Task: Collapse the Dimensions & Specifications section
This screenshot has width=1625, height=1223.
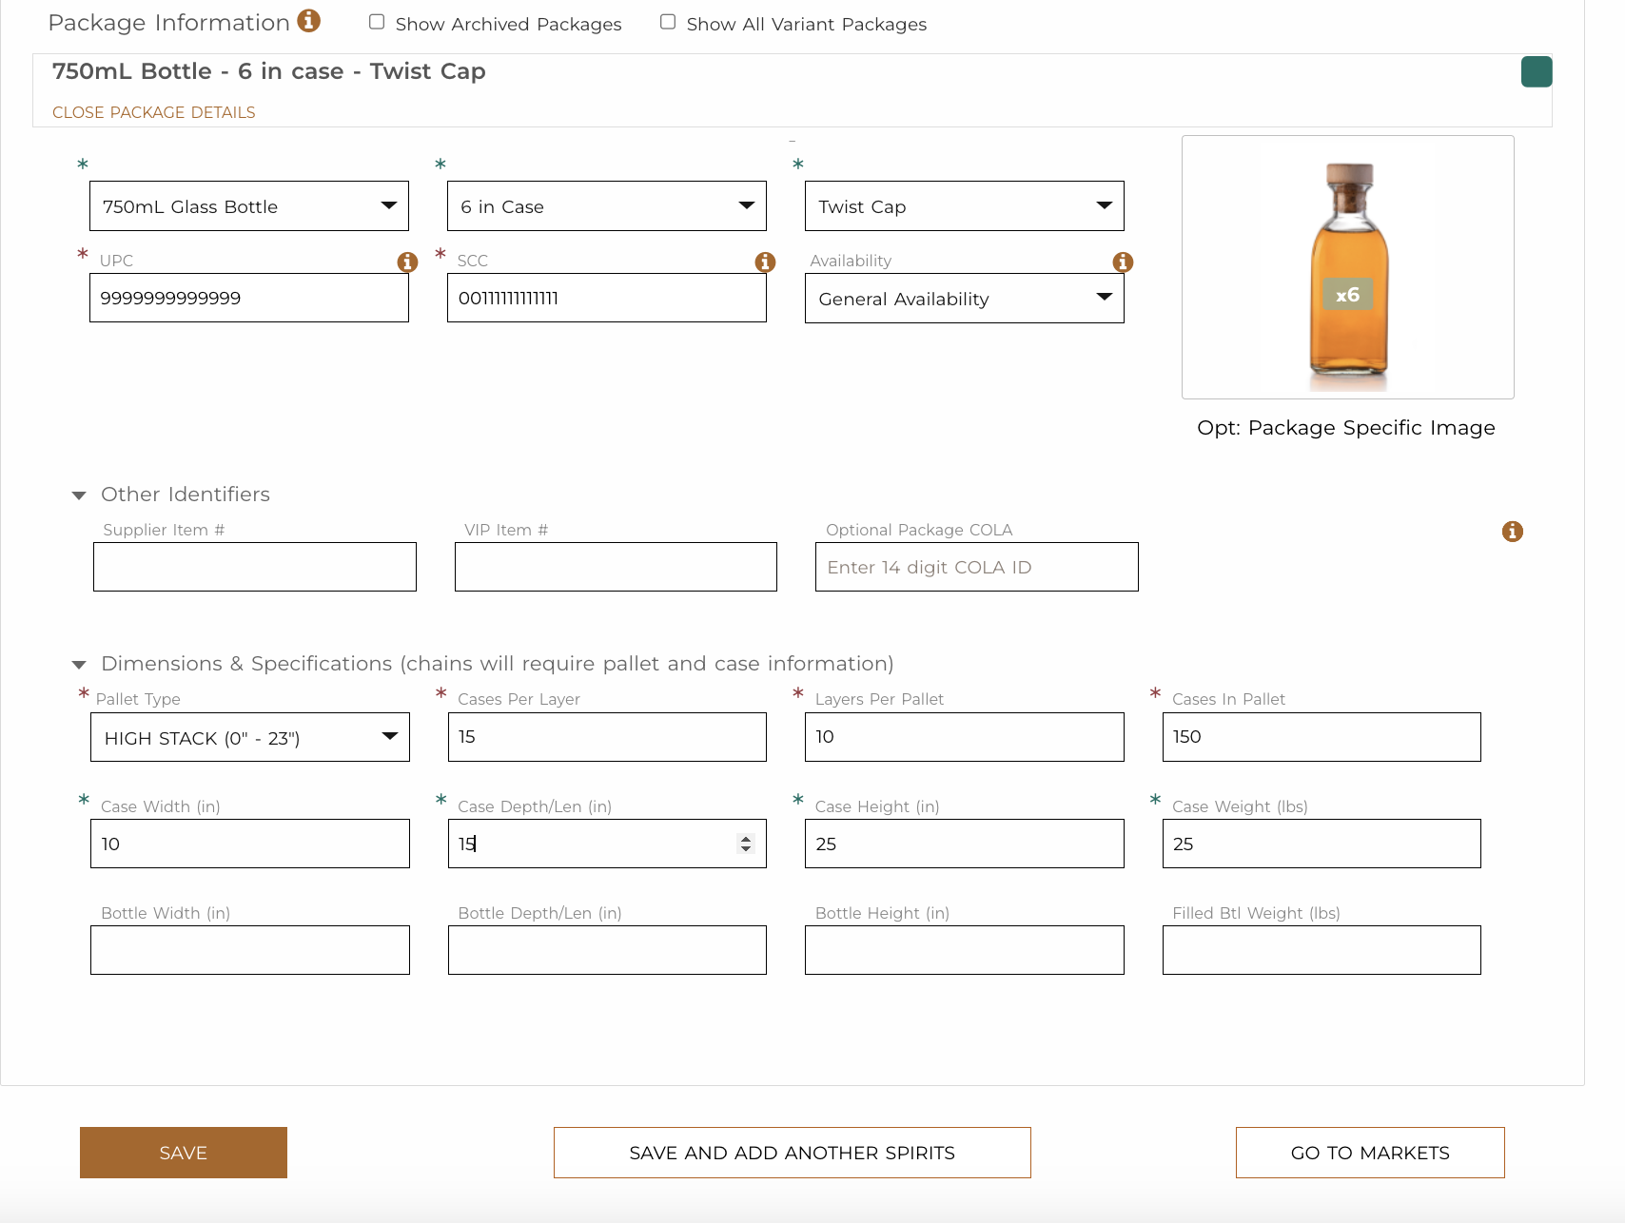Action: 80,664
